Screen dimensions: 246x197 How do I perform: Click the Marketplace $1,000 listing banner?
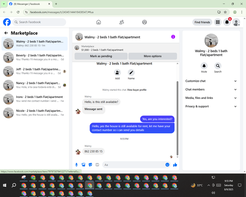(126, 48)
